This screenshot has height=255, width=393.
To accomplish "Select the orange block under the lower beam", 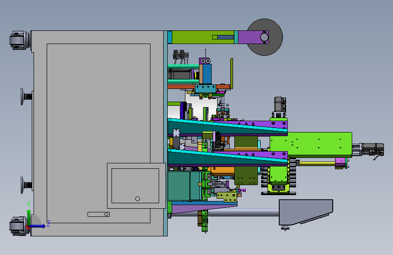I will tap(223, 171).
